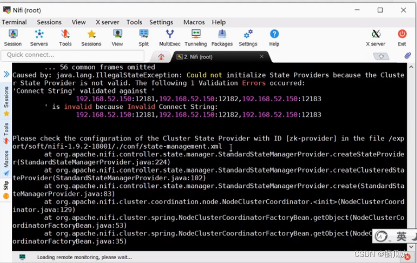Open the Terminal menu

pyautogui.click(x=14, y=22)
